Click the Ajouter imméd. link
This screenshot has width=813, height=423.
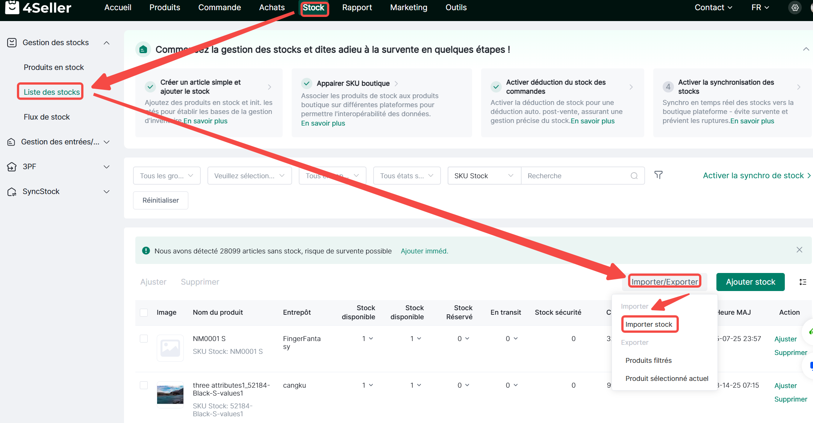coord(424,251)
